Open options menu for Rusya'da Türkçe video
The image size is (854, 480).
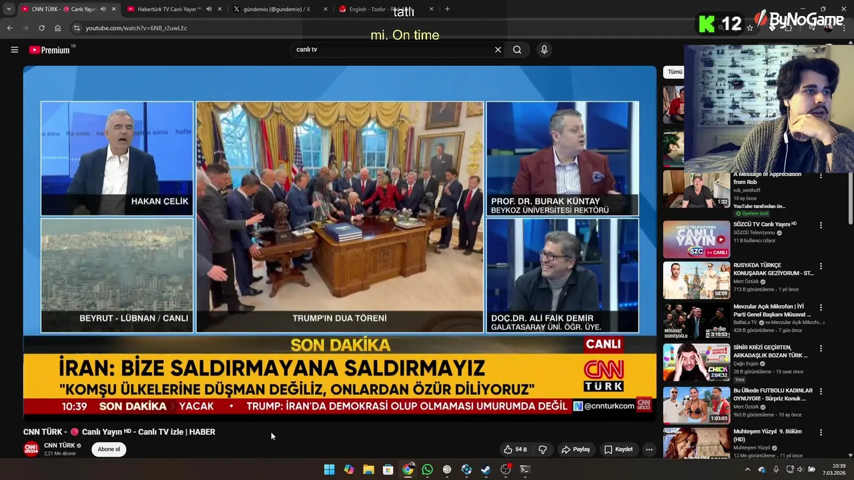(821, 266)
